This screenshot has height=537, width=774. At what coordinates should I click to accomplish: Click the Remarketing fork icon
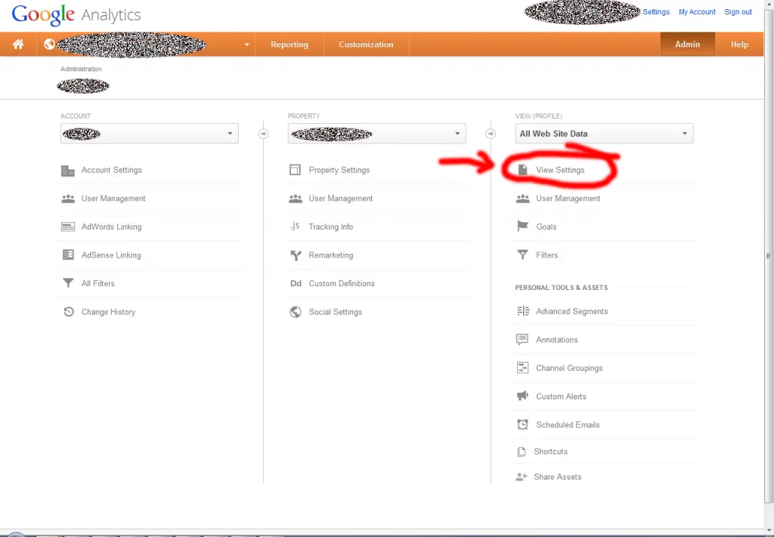click(296, 255)
